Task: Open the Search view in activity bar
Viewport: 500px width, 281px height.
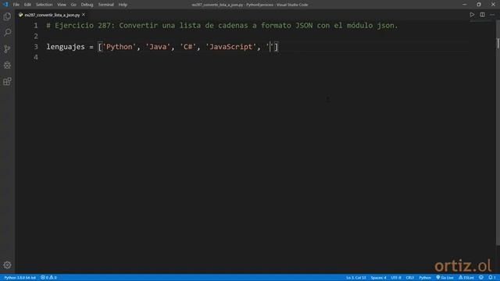Action: 7,33
